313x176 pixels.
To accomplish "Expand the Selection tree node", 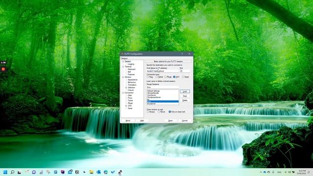I will [126, 88].
